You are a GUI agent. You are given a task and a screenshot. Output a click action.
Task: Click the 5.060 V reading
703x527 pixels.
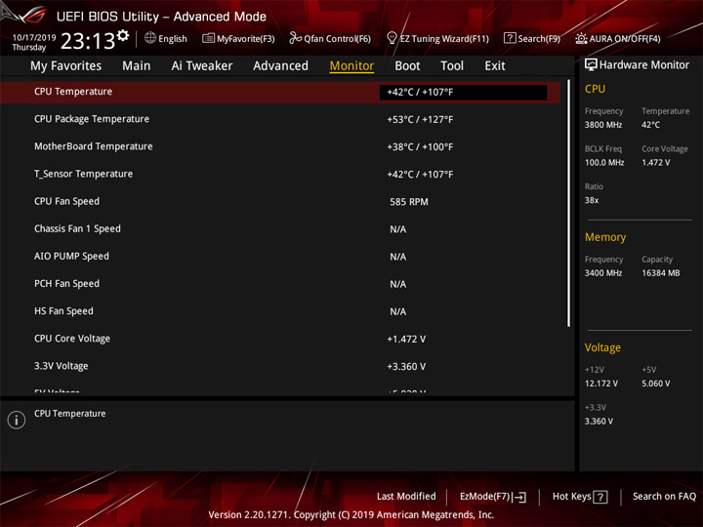coord(655,384)
